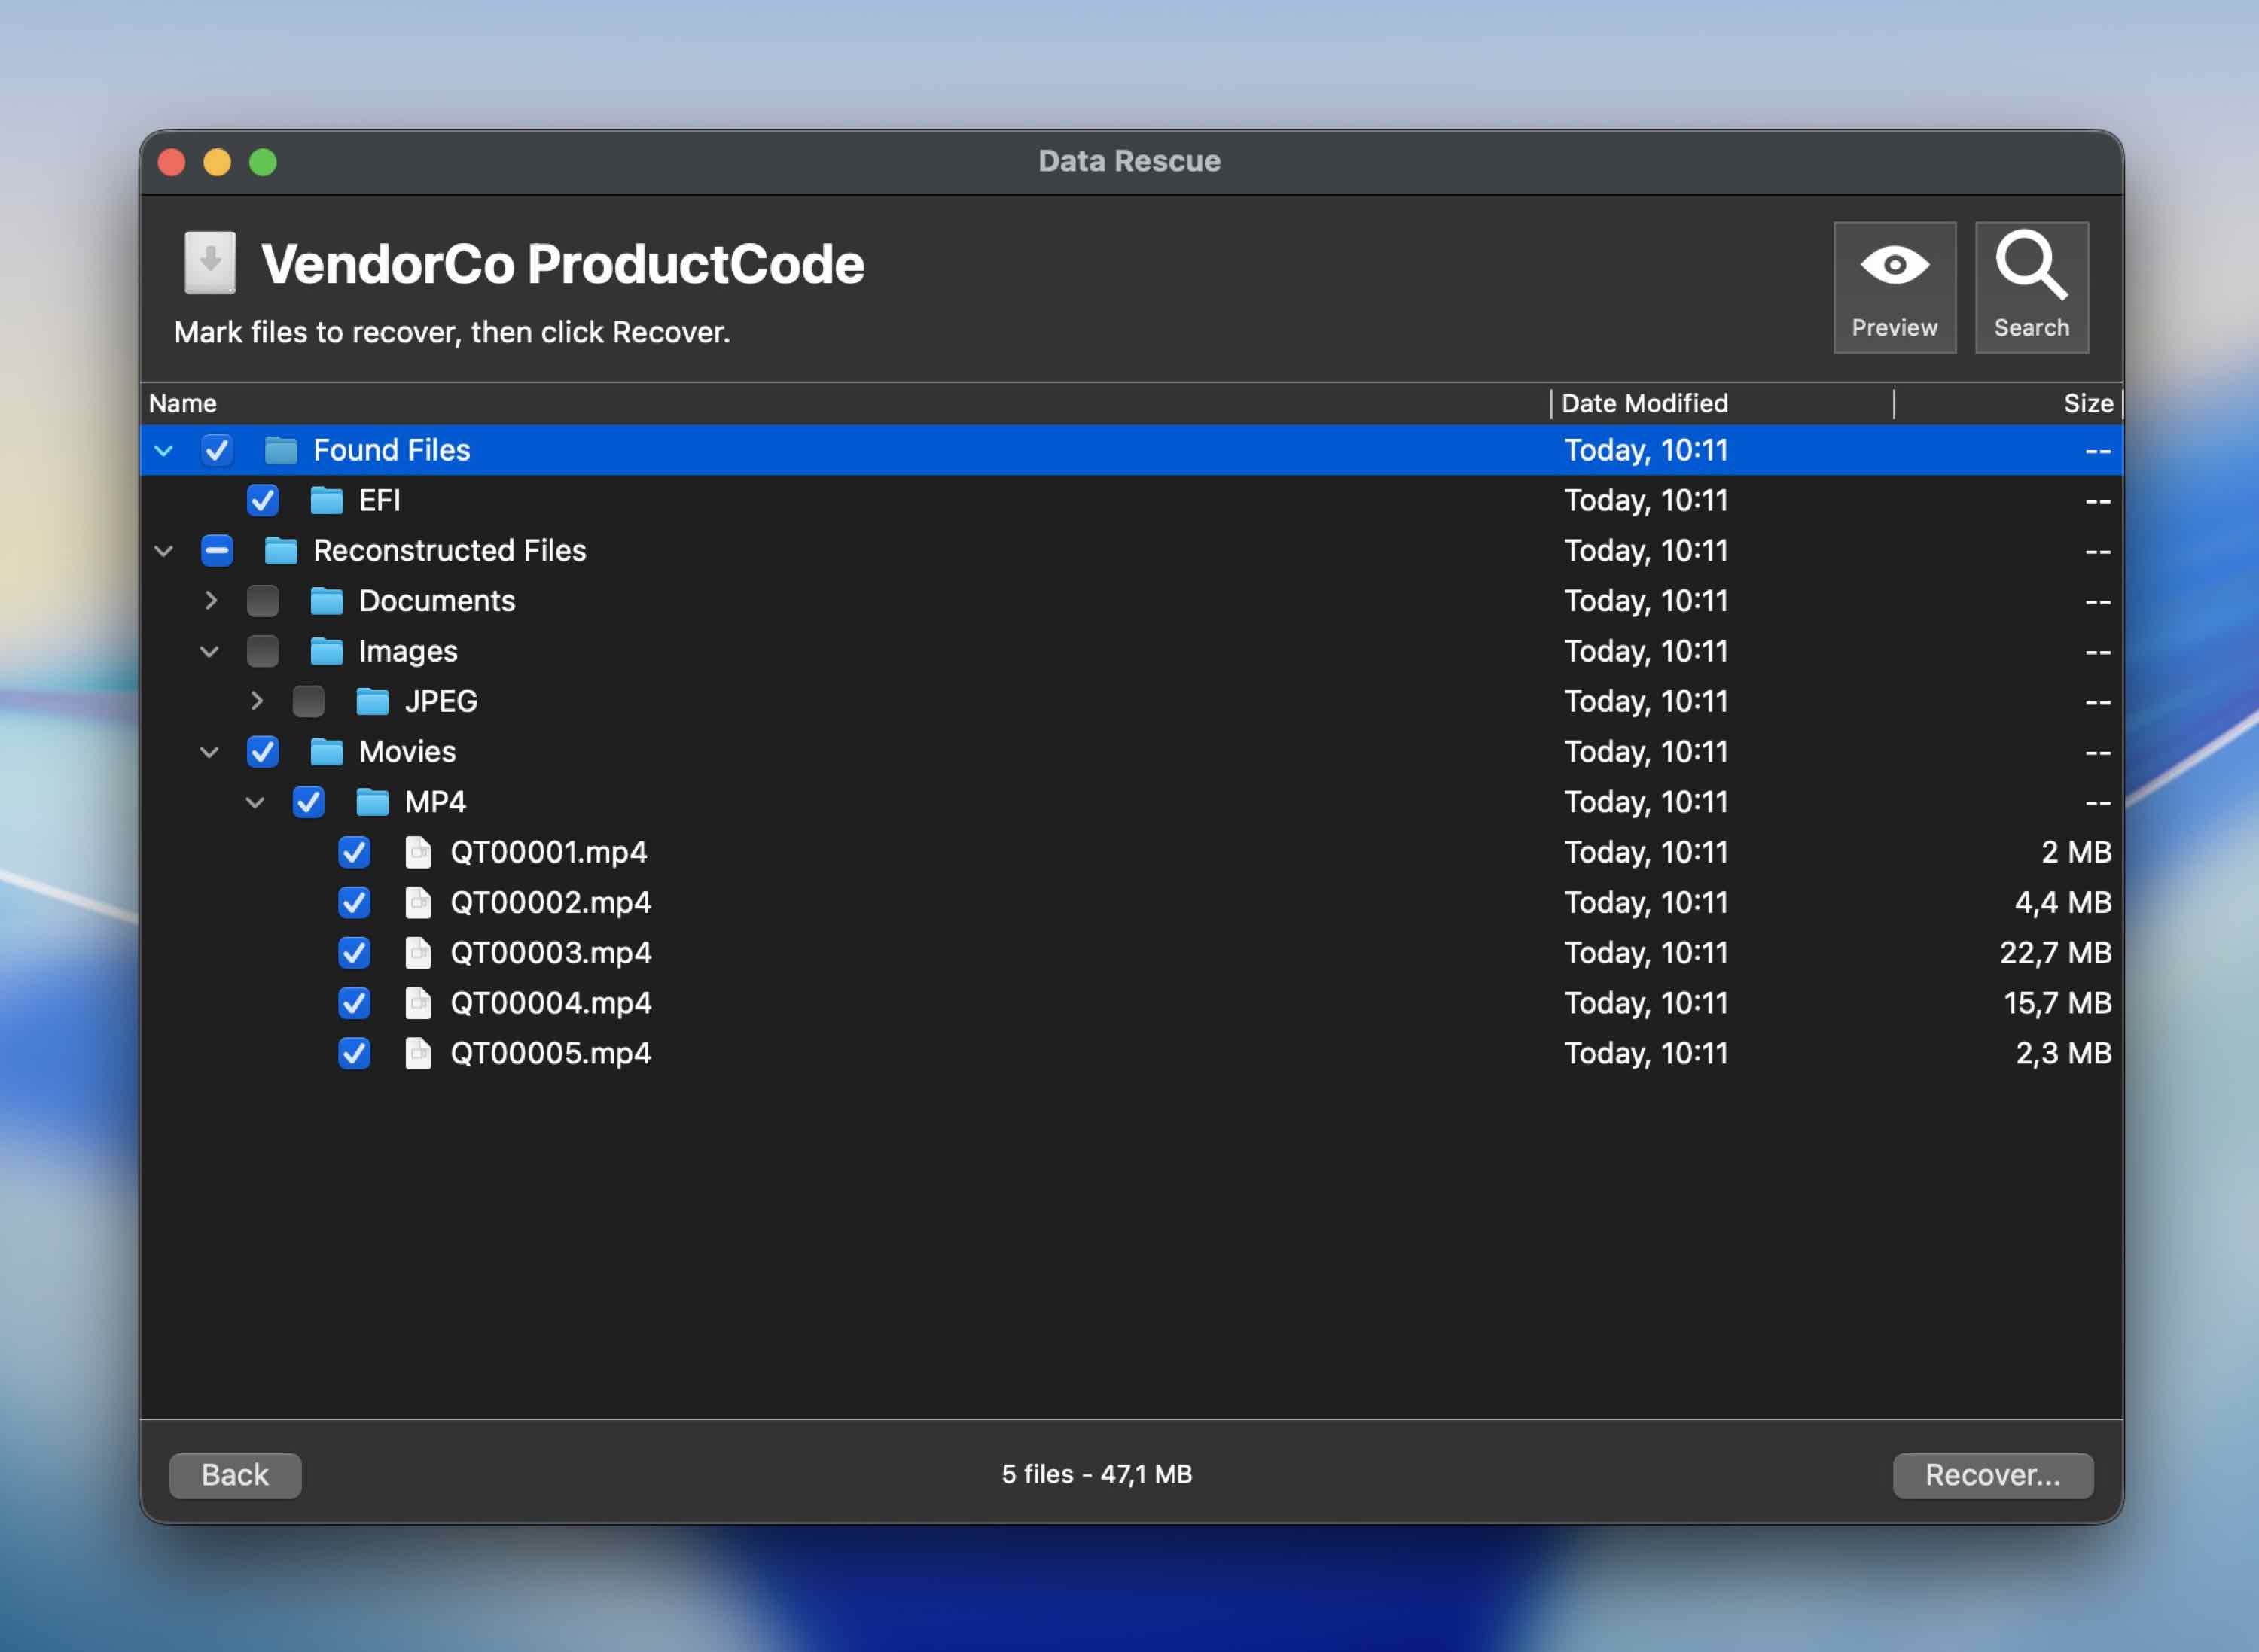The height and width of the screenshot is (1652, 2259).
Task: Select the Reconstructed Files row label
Action: [450, 550]
